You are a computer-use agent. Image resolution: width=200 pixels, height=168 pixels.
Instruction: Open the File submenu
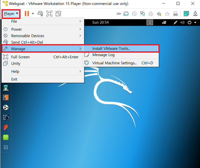coord(43,21)
